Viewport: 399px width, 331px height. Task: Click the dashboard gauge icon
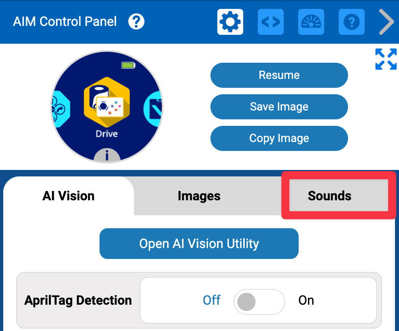[x=311, y=22]
